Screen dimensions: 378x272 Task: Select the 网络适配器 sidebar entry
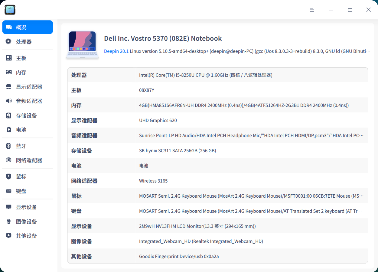28,160
